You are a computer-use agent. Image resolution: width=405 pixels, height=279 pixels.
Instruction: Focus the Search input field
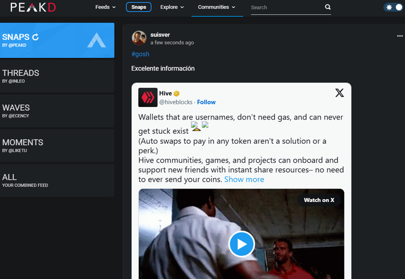287,7
